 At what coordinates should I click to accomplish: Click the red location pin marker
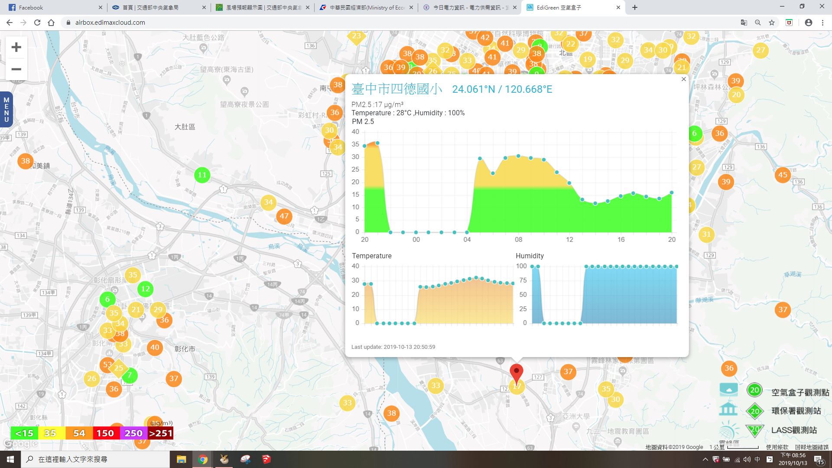click(x=516, y=374)
